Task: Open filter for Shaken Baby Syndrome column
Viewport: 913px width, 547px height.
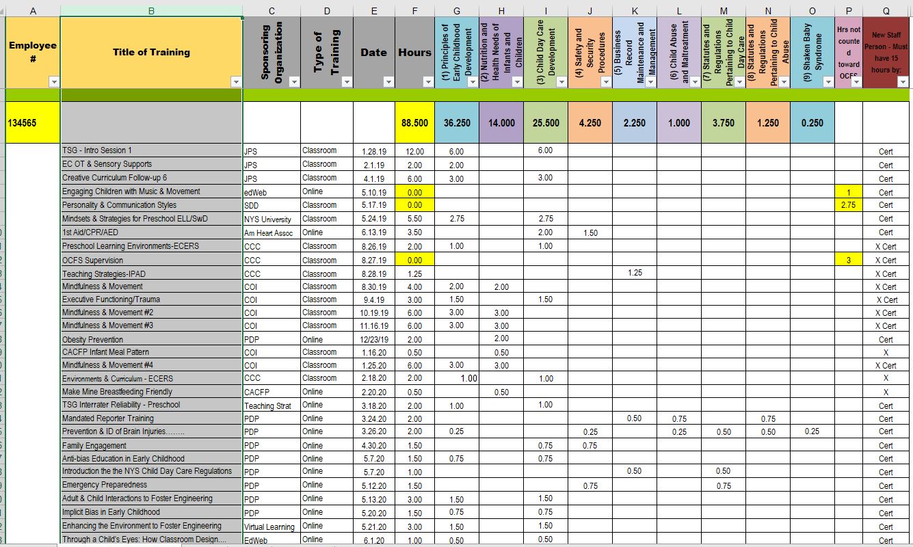Action: coord(828,82)
